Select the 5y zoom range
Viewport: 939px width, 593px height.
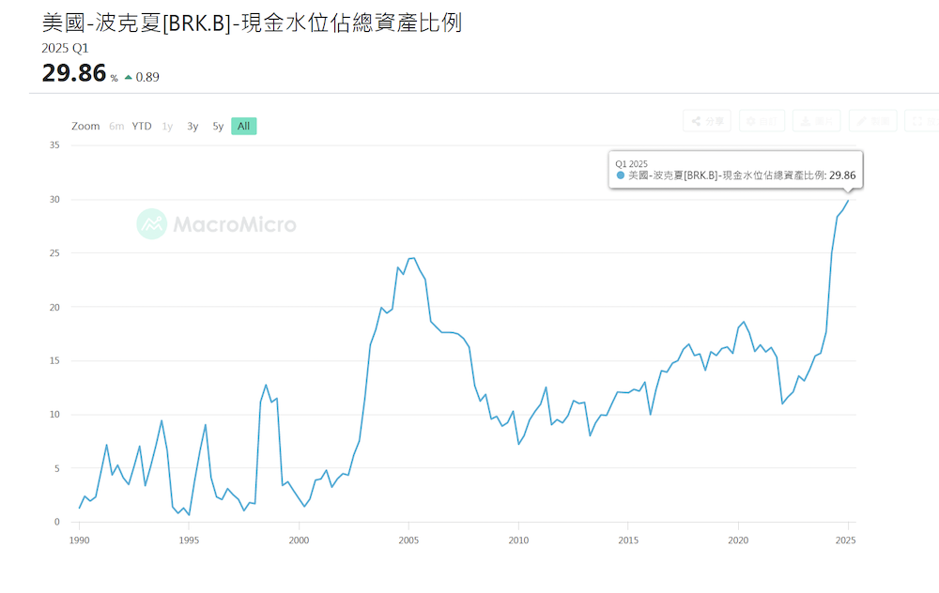tap(218, 127)
